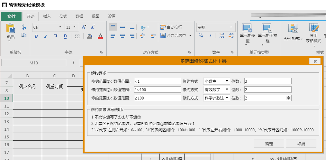Cancel the dialog with 取消
Viewport: 326px width, 160px height.
tap(301, 144)
